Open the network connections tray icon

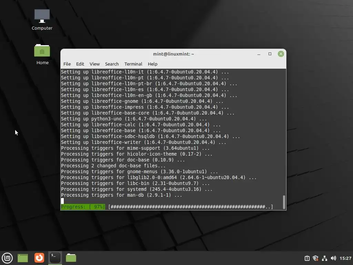[324, 258]
